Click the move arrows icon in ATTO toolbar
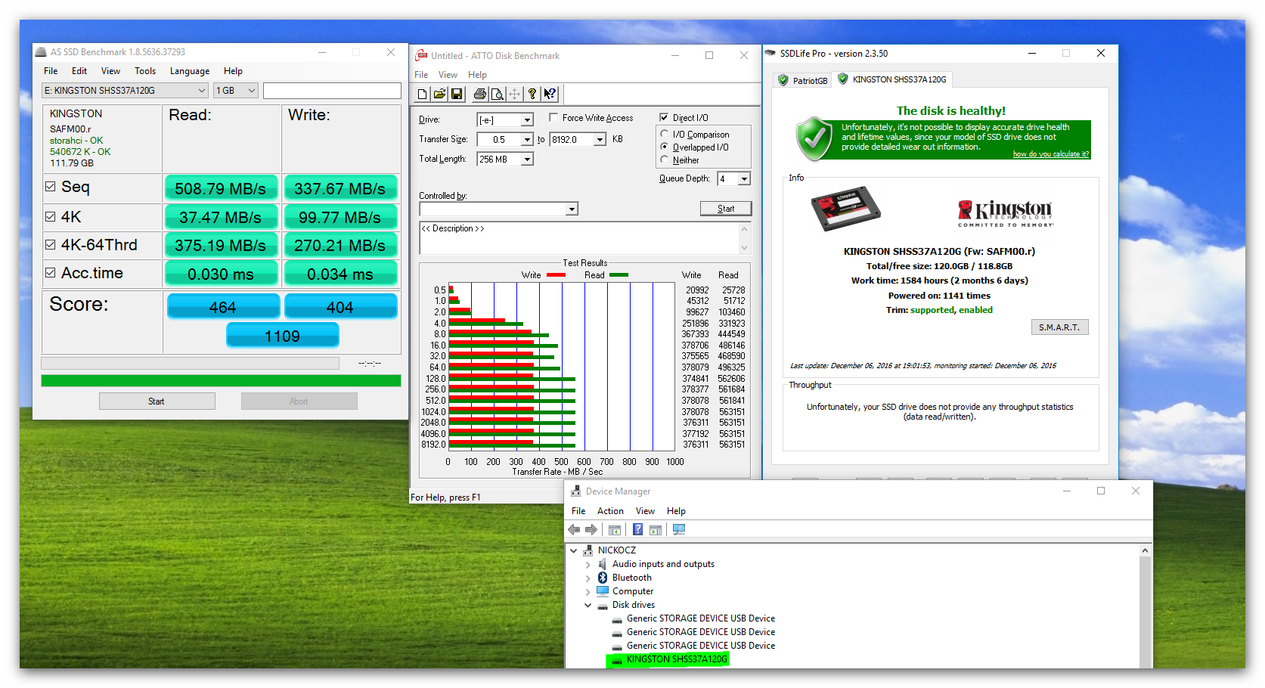 tap(514, 94)
